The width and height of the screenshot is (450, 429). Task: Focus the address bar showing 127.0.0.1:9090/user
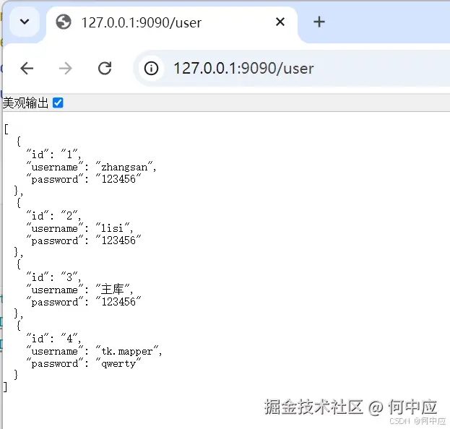(293, 69)
